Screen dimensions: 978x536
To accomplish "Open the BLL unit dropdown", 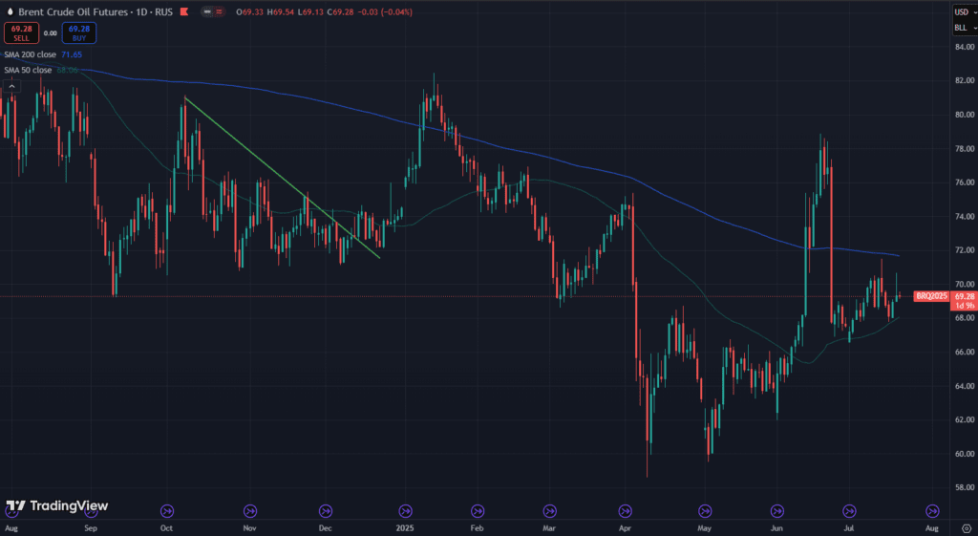I will [965, 28].
